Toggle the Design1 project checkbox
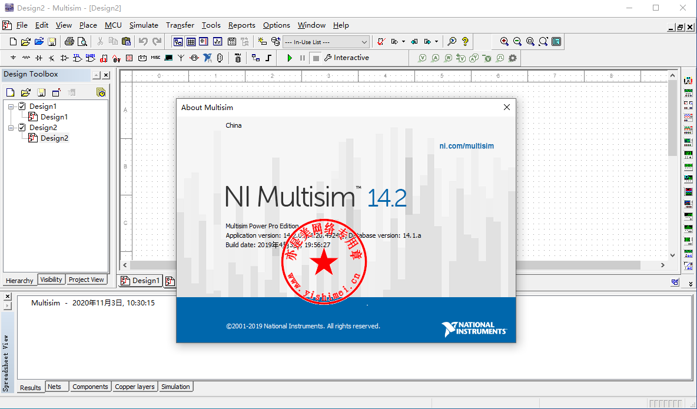697x409 pixels. [22, 107]
